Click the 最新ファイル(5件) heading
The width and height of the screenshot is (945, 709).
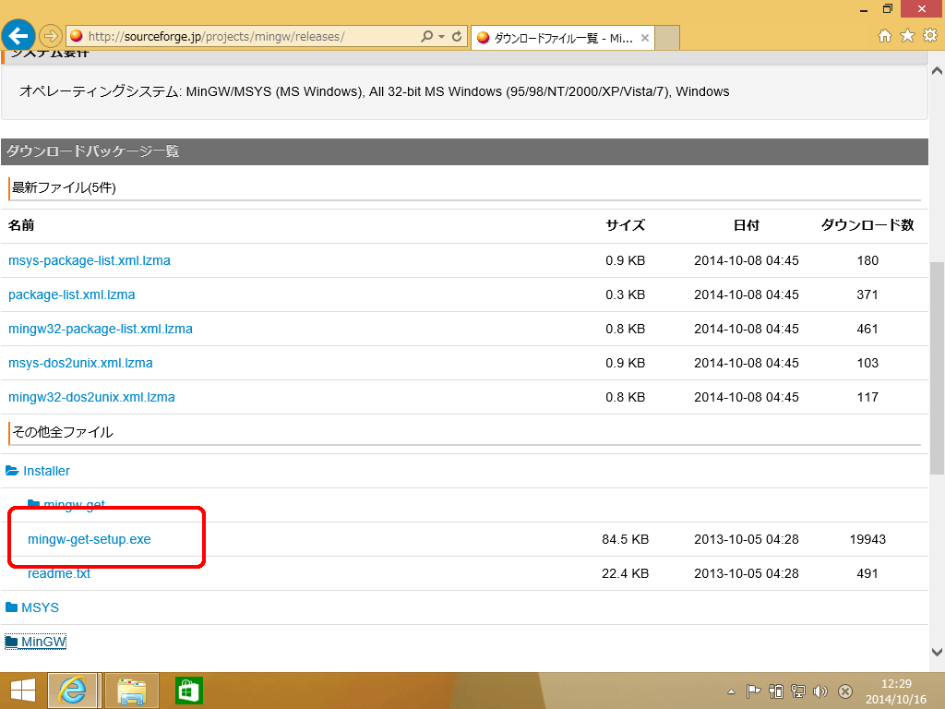click(x=64, y=188)
